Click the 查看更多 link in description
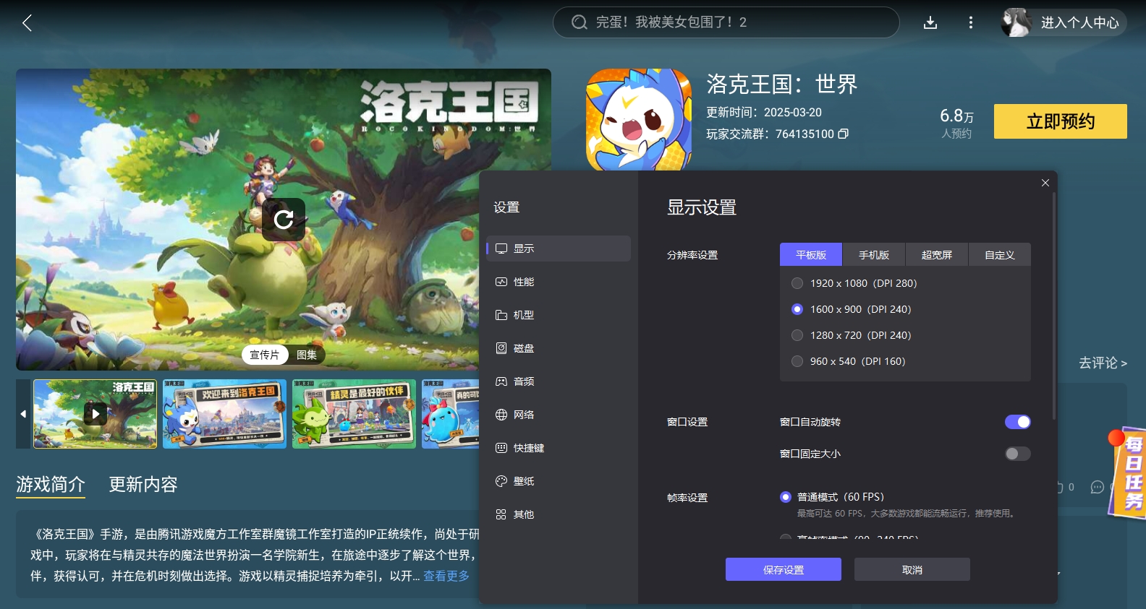The width and height of the screenshot is (1146, 609). pos(446,576)
